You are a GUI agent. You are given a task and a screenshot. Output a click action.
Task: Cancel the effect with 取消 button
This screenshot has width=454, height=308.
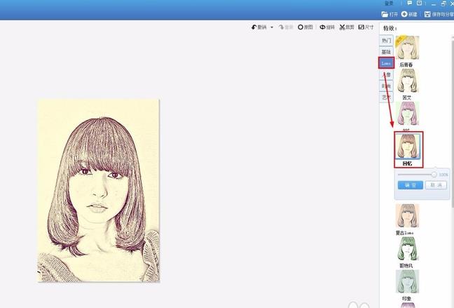(x=435, y=185)
